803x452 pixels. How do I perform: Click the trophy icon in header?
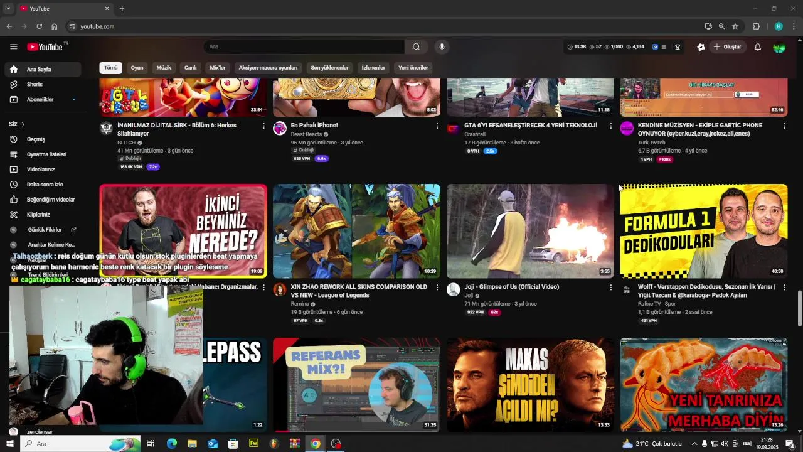click(678, 47)
